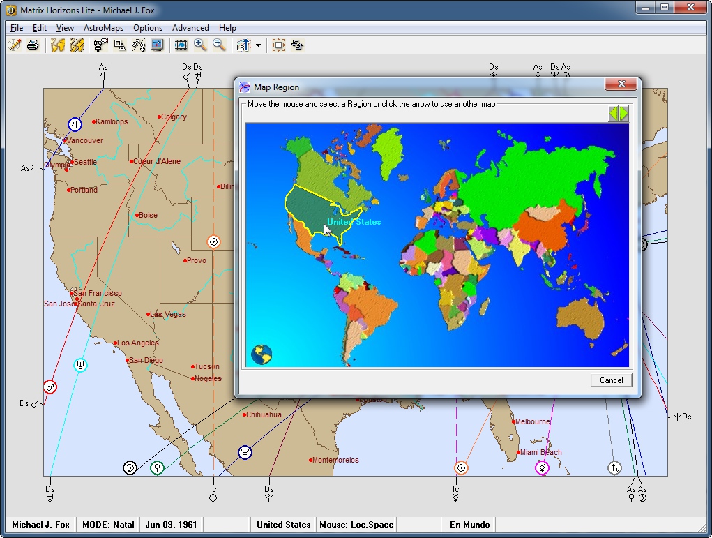This screenshot has height=538, width=712.
Task: Click the Boise city label
Action: 148,215
